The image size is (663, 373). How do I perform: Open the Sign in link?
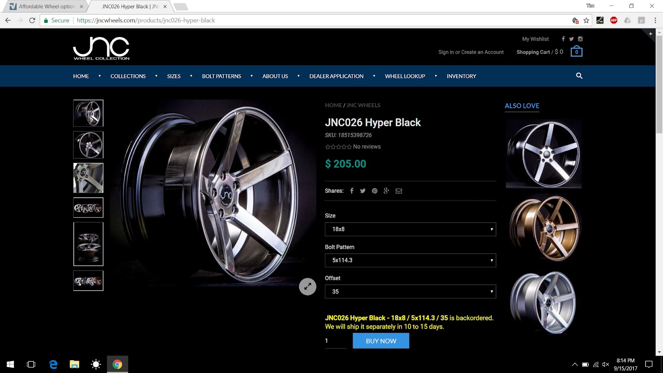click(446, 52)
